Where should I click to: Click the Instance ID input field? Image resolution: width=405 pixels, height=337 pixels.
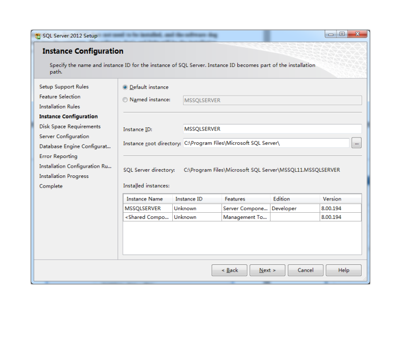coord(272,129)
